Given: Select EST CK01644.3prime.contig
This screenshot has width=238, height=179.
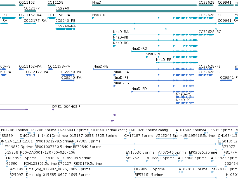Looking at the screenshot, I should click(x=89, y=133).
